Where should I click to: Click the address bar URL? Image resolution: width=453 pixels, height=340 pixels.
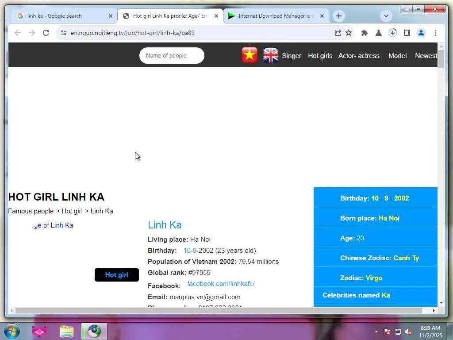click(x=133, y=33)
